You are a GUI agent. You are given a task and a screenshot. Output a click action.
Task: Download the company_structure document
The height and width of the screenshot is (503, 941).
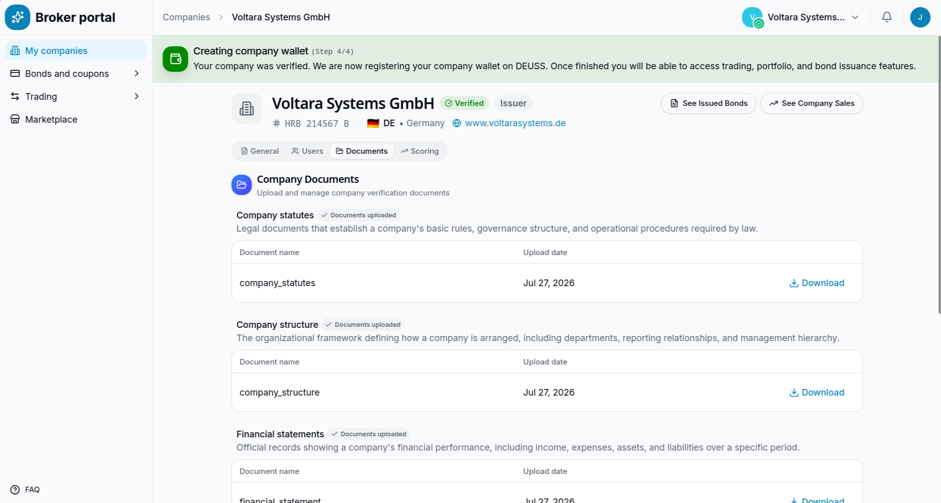(817, 393)
